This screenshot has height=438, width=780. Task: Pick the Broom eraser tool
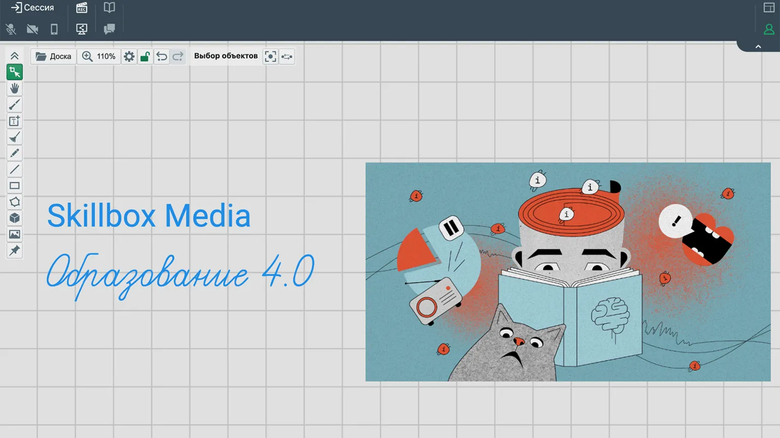(14, 137)
